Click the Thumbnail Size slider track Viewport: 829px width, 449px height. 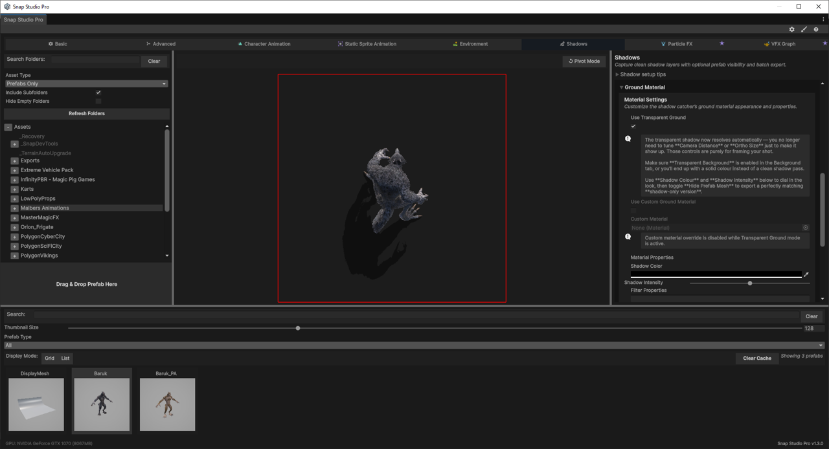click(435, 328)
